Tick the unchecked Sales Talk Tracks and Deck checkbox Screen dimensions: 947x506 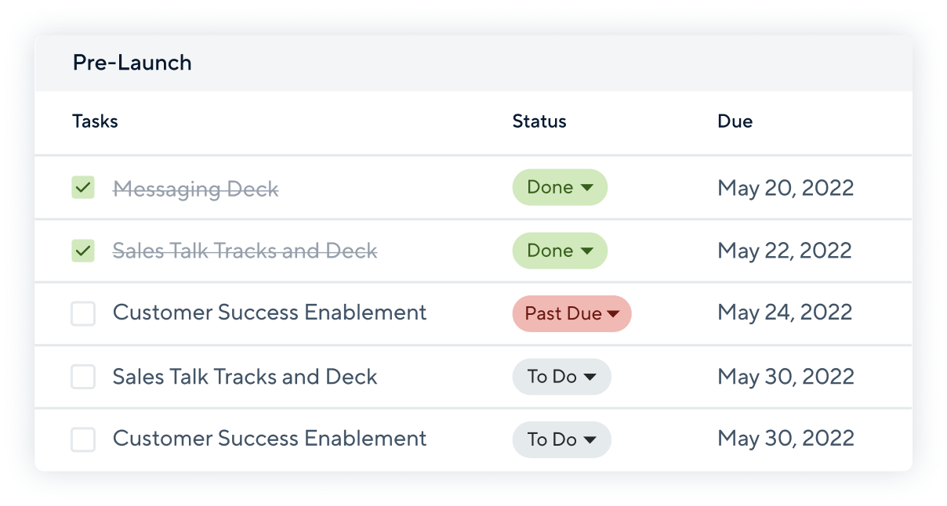point(83,377)
